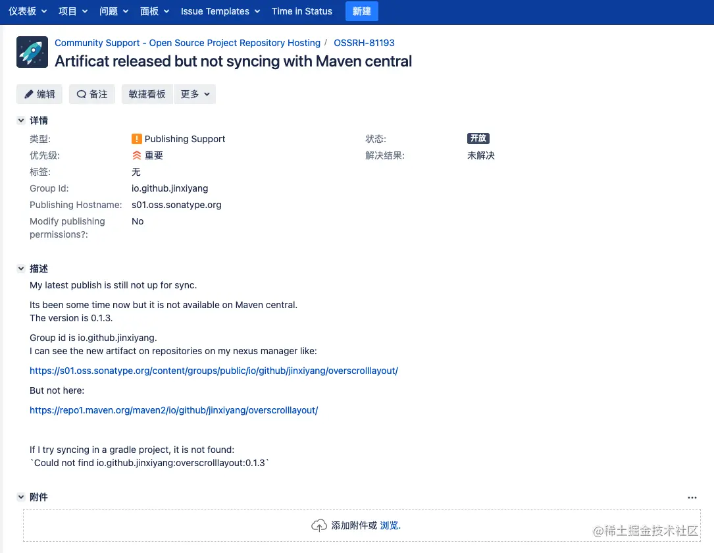Open the repo1.maven.org overscrolllayout link

tap(174, 410)
